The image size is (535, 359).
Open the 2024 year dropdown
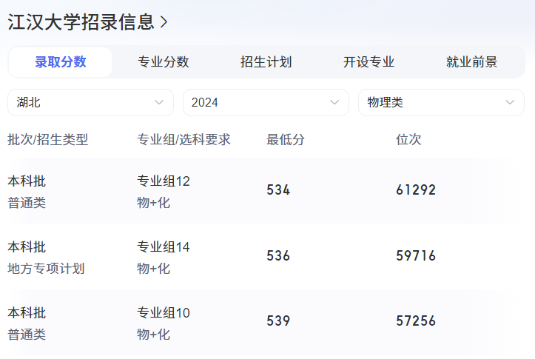click(x=266, y=102)
